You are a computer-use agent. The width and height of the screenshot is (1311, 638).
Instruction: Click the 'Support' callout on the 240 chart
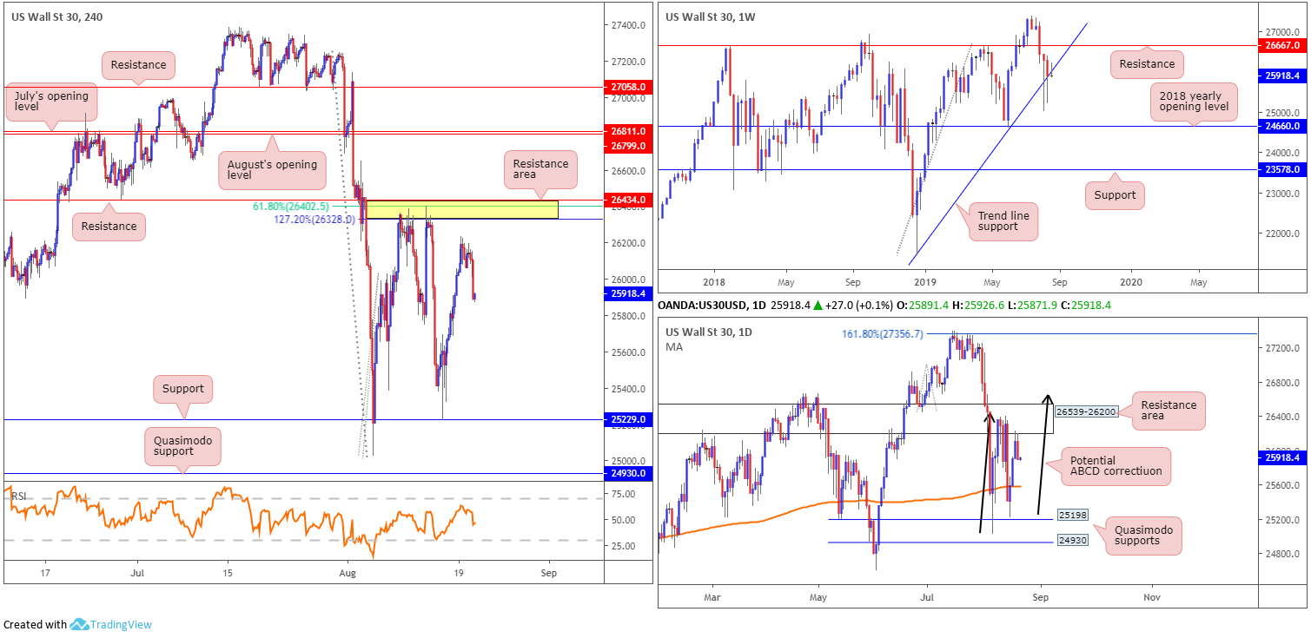[x=182, y=389]
